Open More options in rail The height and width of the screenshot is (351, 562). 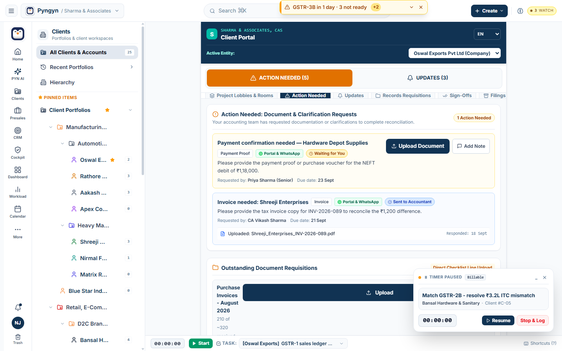[x=18, y=232]
